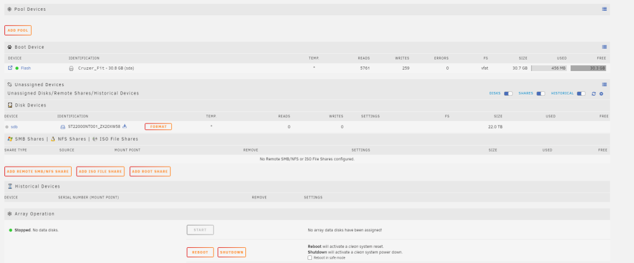Viewport: 634px width, 263px height.
Task: Click the Disk Devices hard drive icon
Action: click(10, 105)
